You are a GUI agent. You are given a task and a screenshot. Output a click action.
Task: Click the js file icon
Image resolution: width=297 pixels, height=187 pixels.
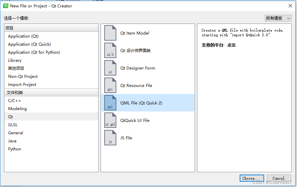point(110,138)
